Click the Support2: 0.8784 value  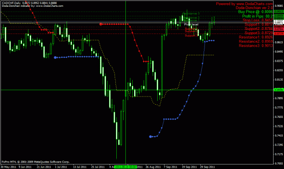[259, 29]
